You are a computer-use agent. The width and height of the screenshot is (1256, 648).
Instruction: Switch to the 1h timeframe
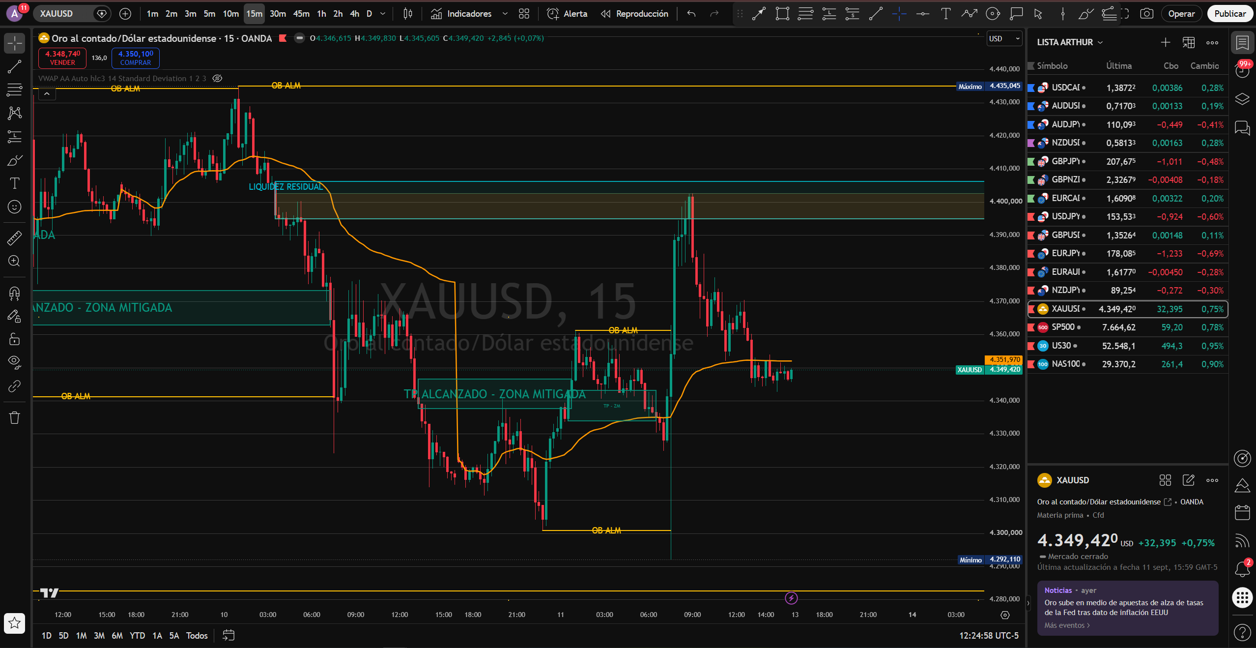point(321,14)
